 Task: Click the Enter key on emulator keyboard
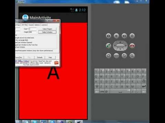click(144, 86)
